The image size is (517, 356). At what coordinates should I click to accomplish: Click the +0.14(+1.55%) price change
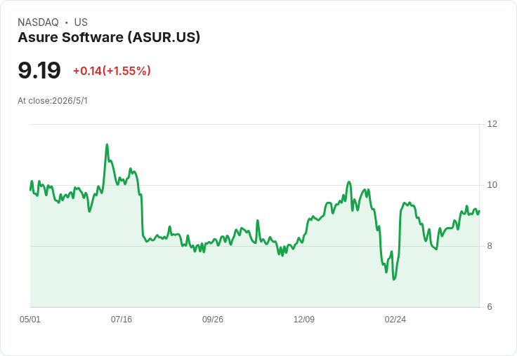(112, 71)
